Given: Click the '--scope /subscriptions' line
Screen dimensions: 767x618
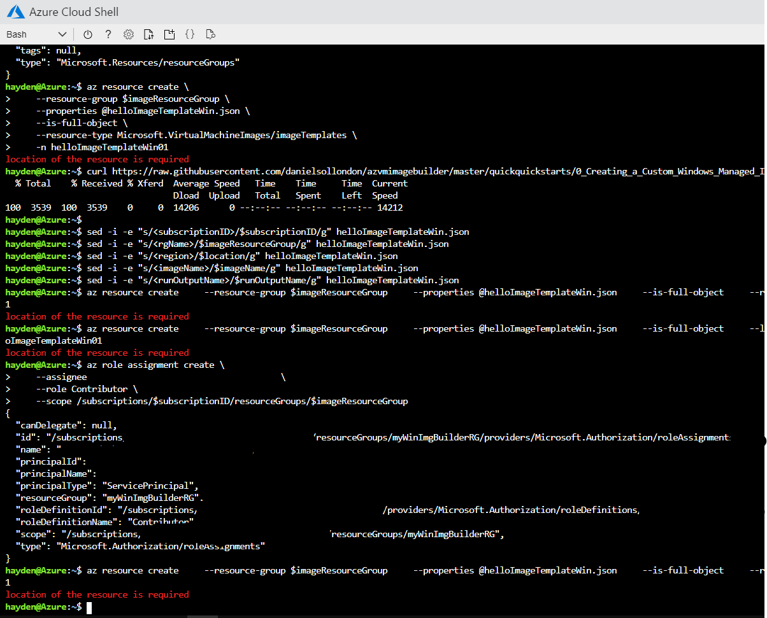Looking at the screenshot, I should (222, 401).
